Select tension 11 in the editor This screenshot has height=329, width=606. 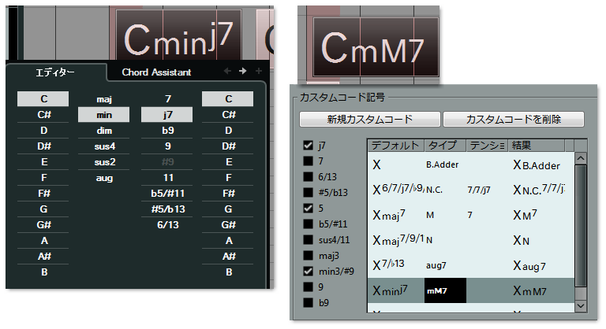coord(167,178)
